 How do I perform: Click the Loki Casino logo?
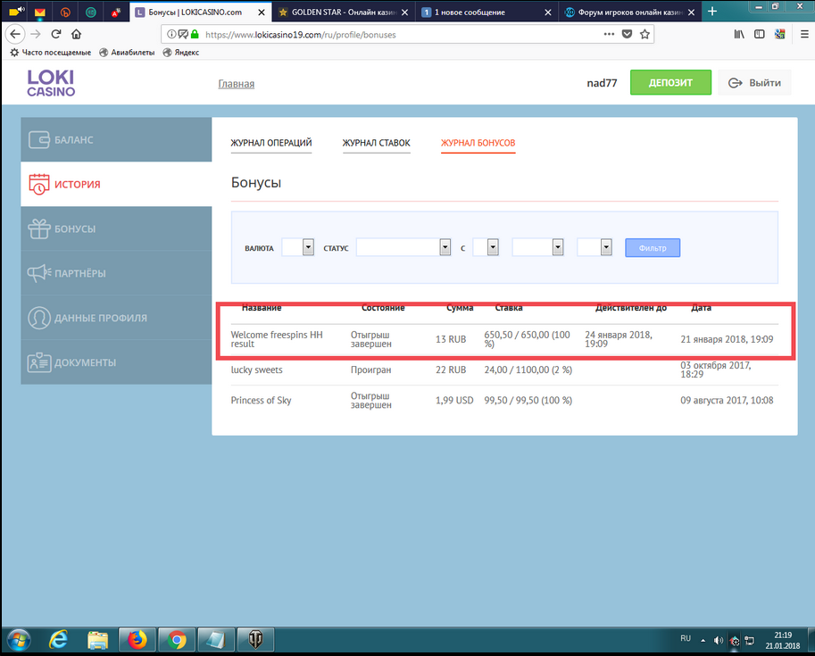(x=51, y=83)
